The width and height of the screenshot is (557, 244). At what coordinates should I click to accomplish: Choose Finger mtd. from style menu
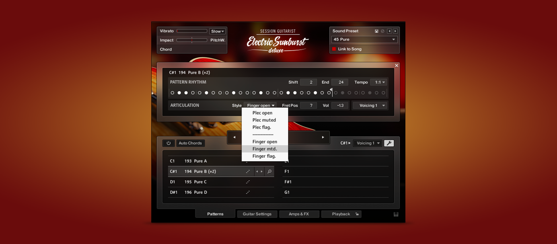(265, 149)
